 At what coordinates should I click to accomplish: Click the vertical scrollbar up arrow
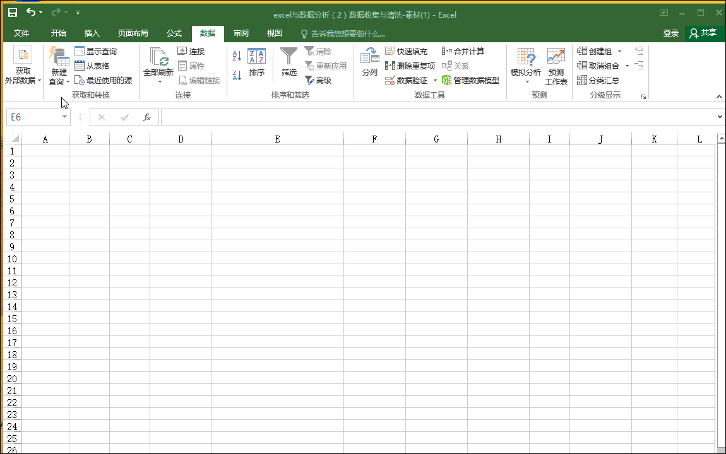pos(721,138)
